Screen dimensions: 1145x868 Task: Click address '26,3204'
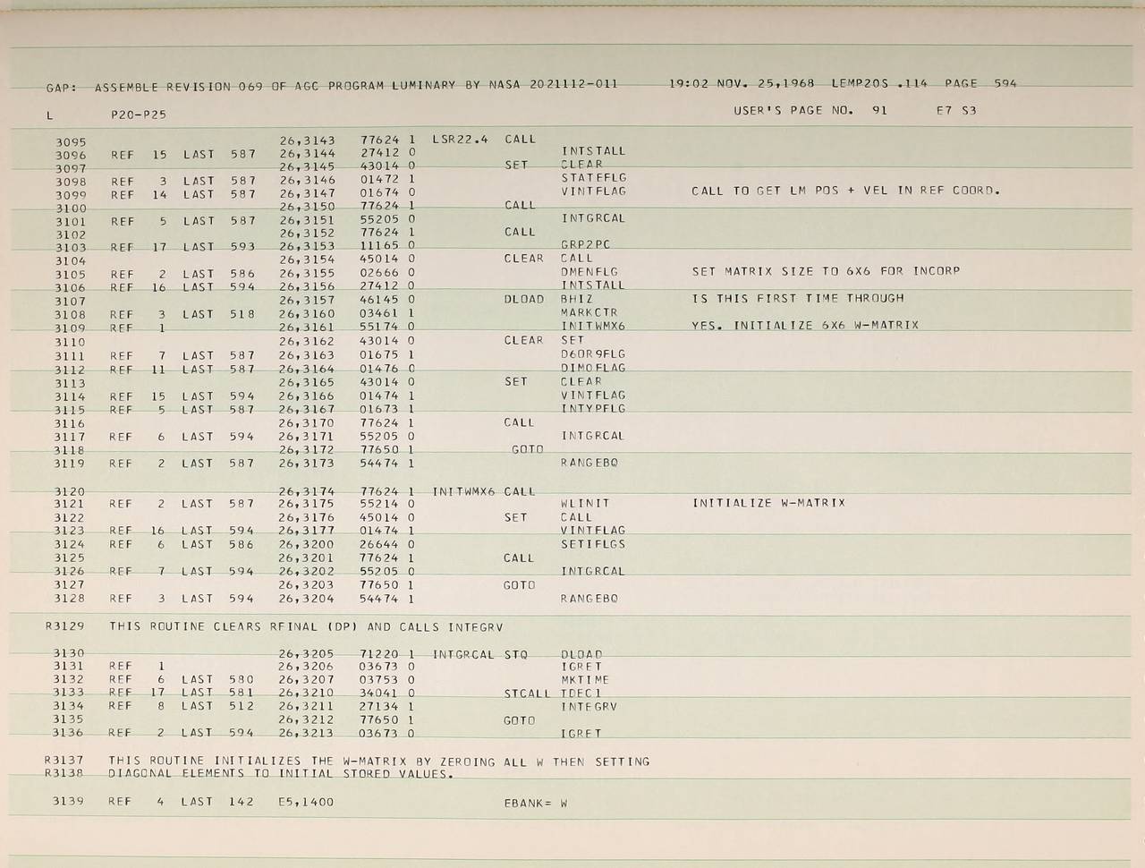(307, 599)
